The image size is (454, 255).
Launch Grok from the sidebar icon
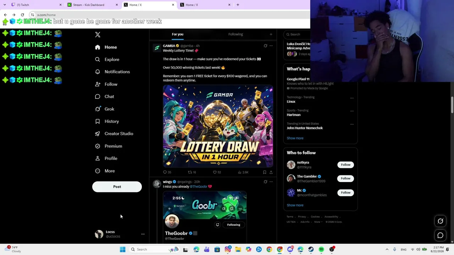(98, 109)
